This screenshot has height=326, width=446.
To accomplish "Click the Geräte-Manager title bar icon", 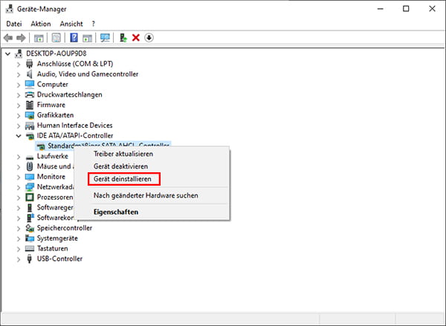I will pos(10,9).
